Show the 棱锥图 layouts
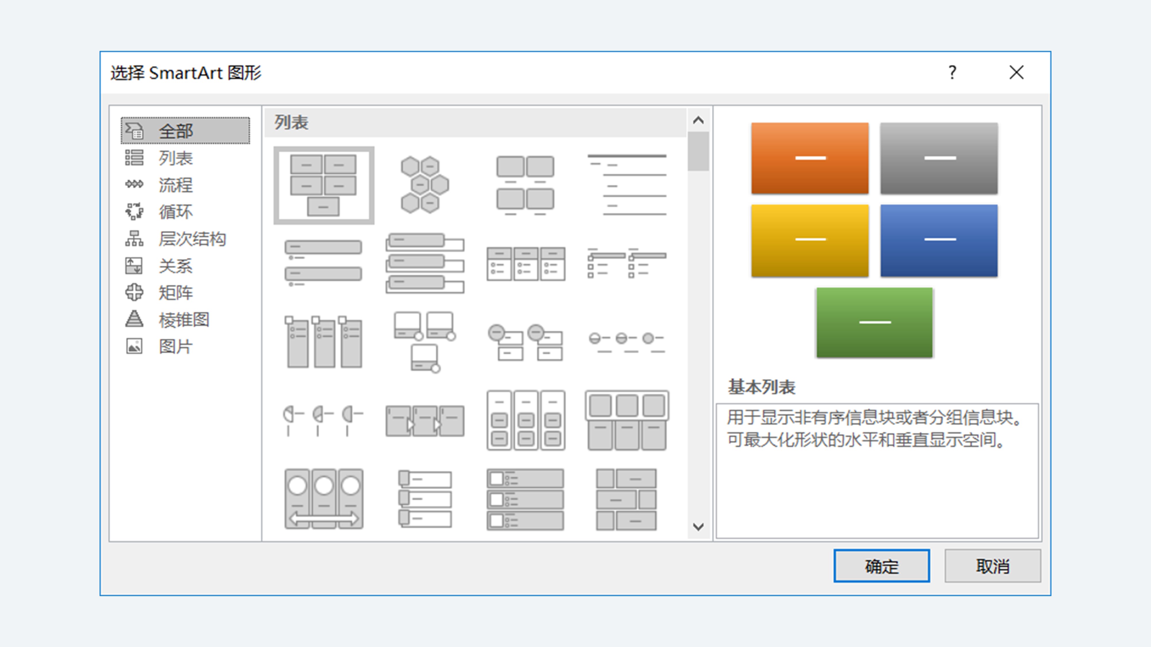Screen dimensions: 1151x647 [x=184, y=320]
